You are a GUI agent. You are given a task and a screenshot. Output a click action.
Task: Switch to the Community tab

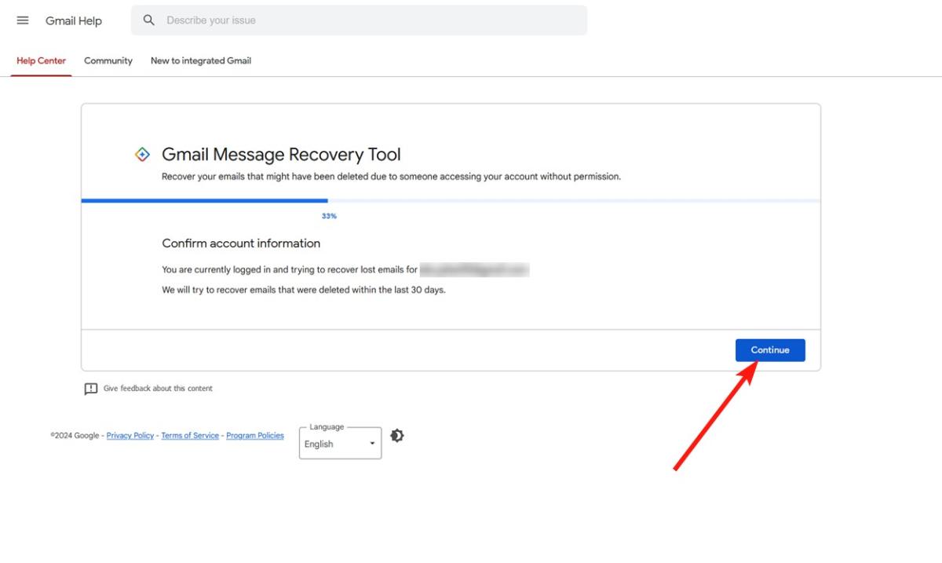tap(108, 60)
